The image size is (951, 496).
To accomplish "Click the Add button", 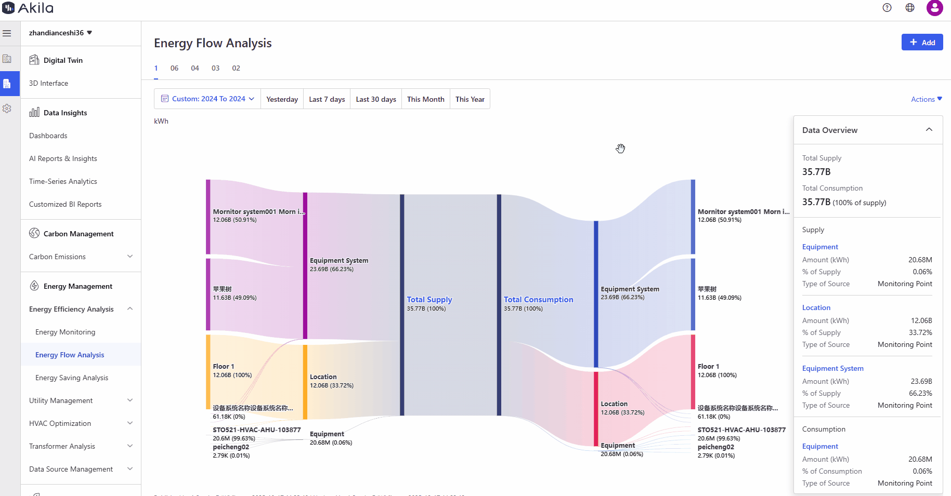I will point(922,43).
